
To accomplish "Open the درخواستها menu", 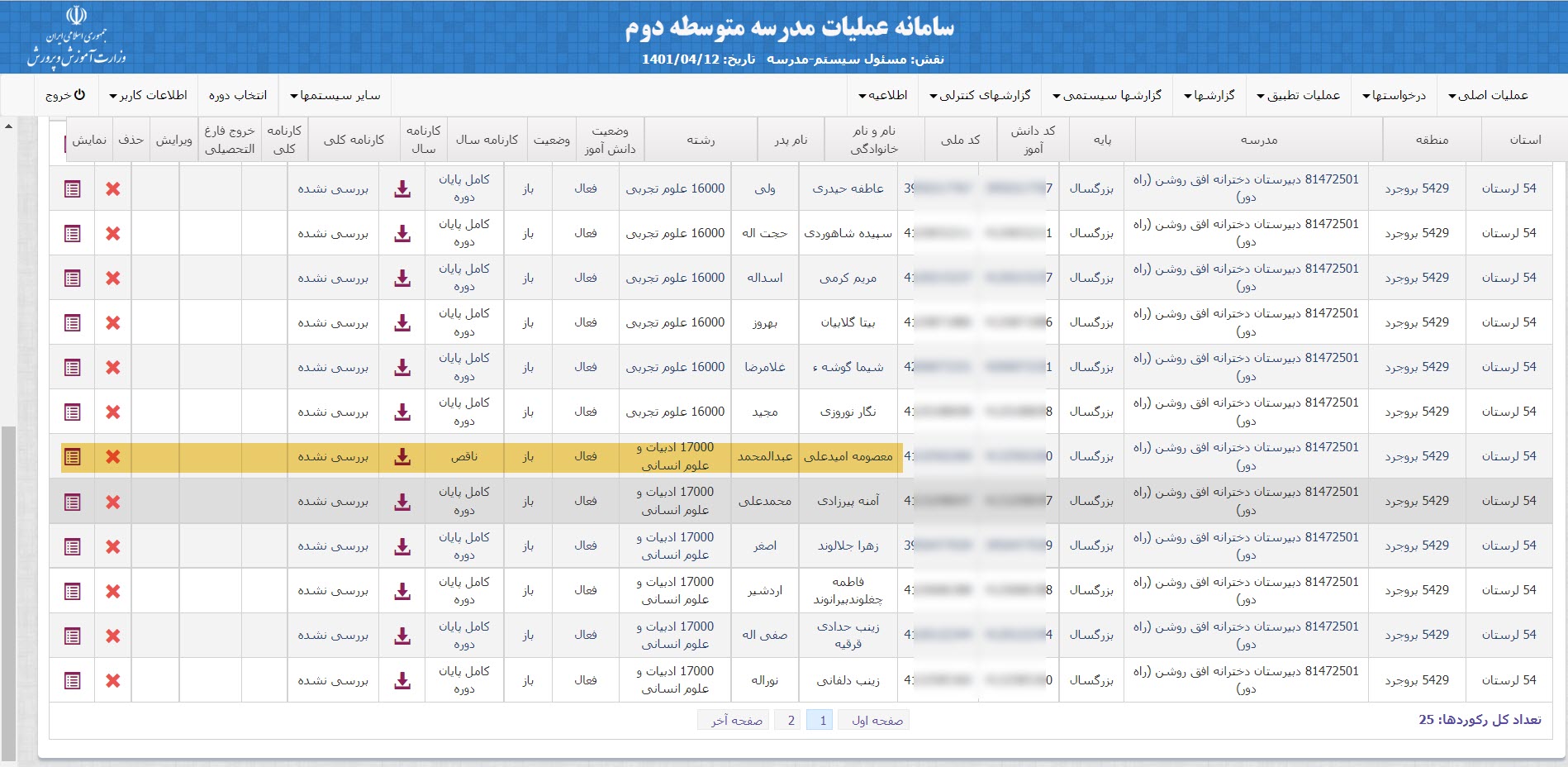I will (1394, 95).
